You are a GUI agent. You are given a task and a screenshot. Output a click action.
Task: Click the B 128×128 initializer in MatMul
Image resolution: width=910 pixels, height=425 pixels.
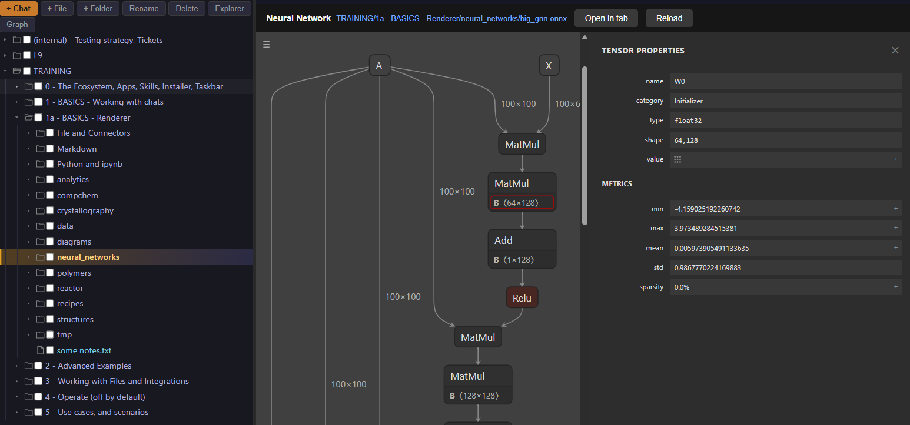pyautogui.click(x=478, y=396)
